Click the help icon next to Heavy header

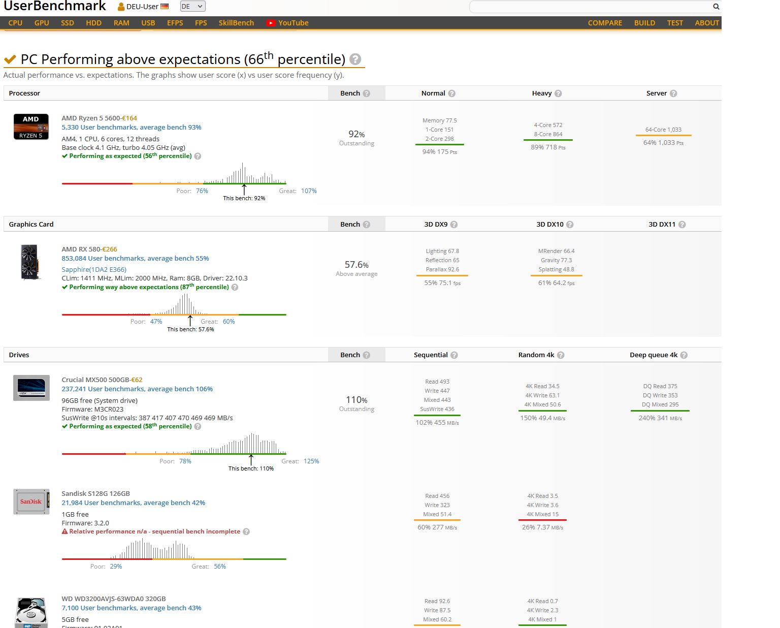[x=558, y=93]
